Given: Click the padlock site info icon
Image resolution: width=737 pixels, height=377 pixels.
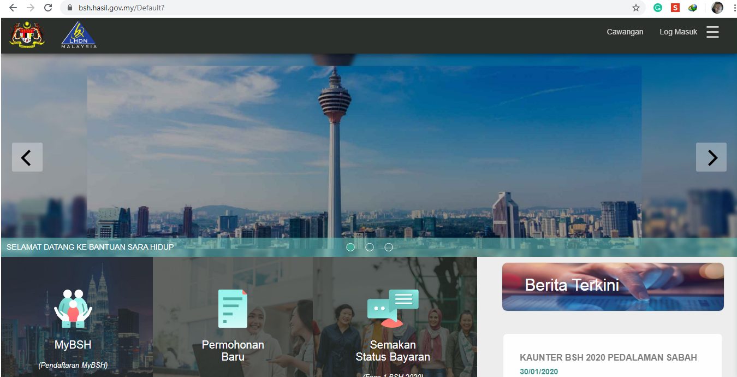Looking at the screenshot, I should [69, 8].
